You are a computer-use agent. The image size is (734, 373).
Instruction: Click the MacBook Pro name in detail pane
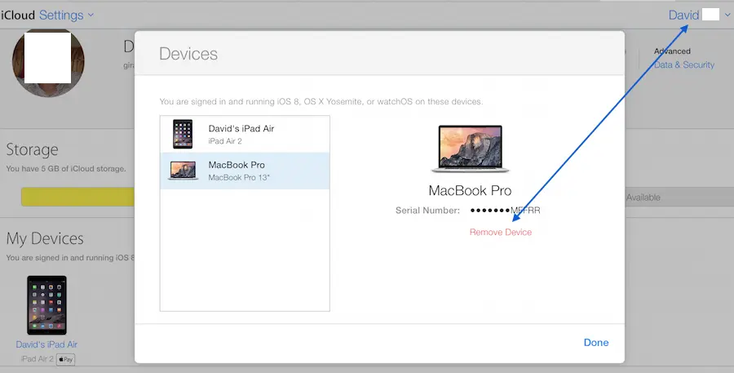(x=470, y=190)
